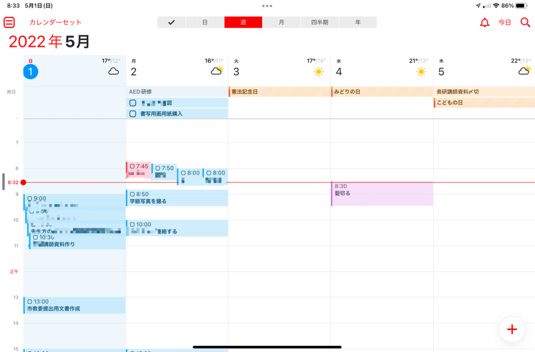Open the sidebar menu icon

[x=9, y=23]
